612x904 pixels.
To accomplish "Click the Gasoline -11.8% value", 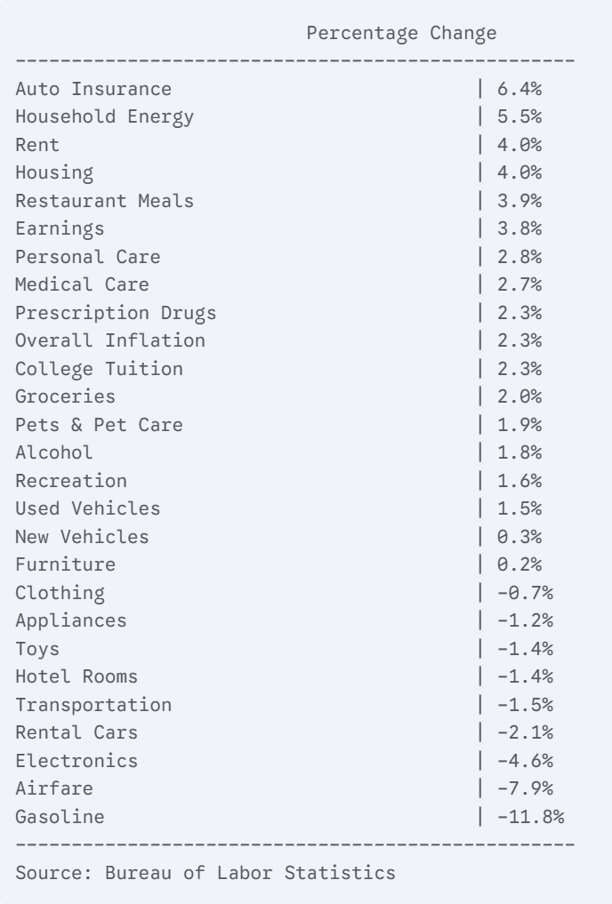I will coord(531,817).
